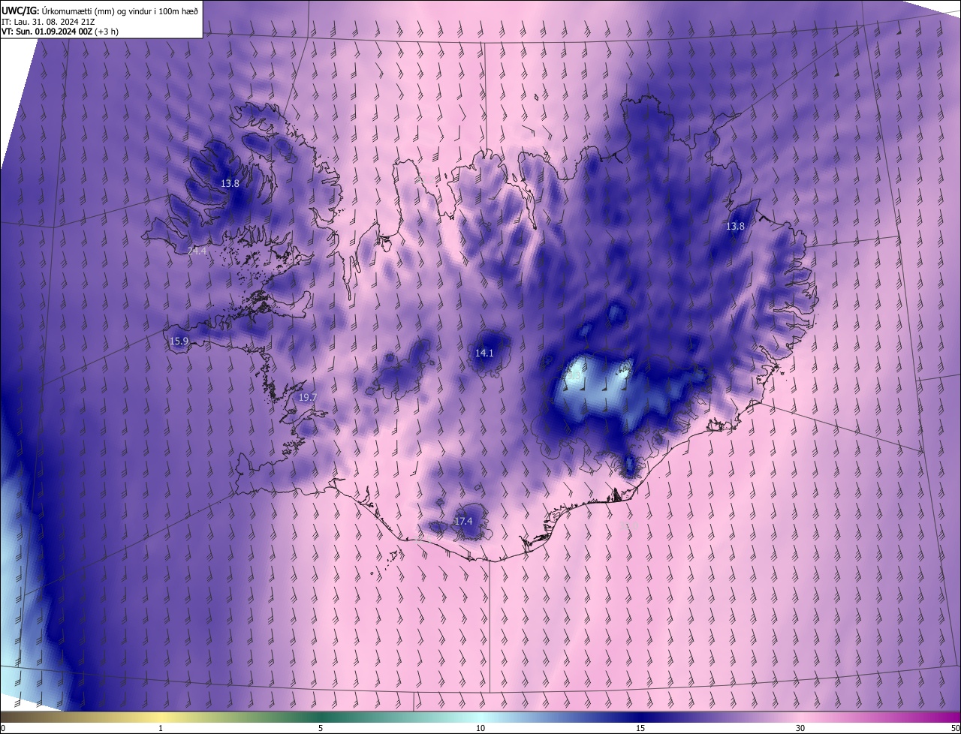The image size is (961, 734).
Task: Click the color scale at tick 1
Action: click(x=161, y=728)
